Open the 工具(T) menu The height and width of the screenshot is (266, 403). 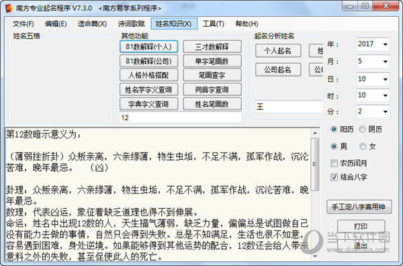pos(214,24)
